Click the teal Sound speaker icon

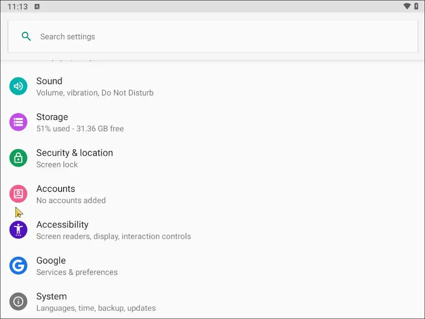(18, 86)
